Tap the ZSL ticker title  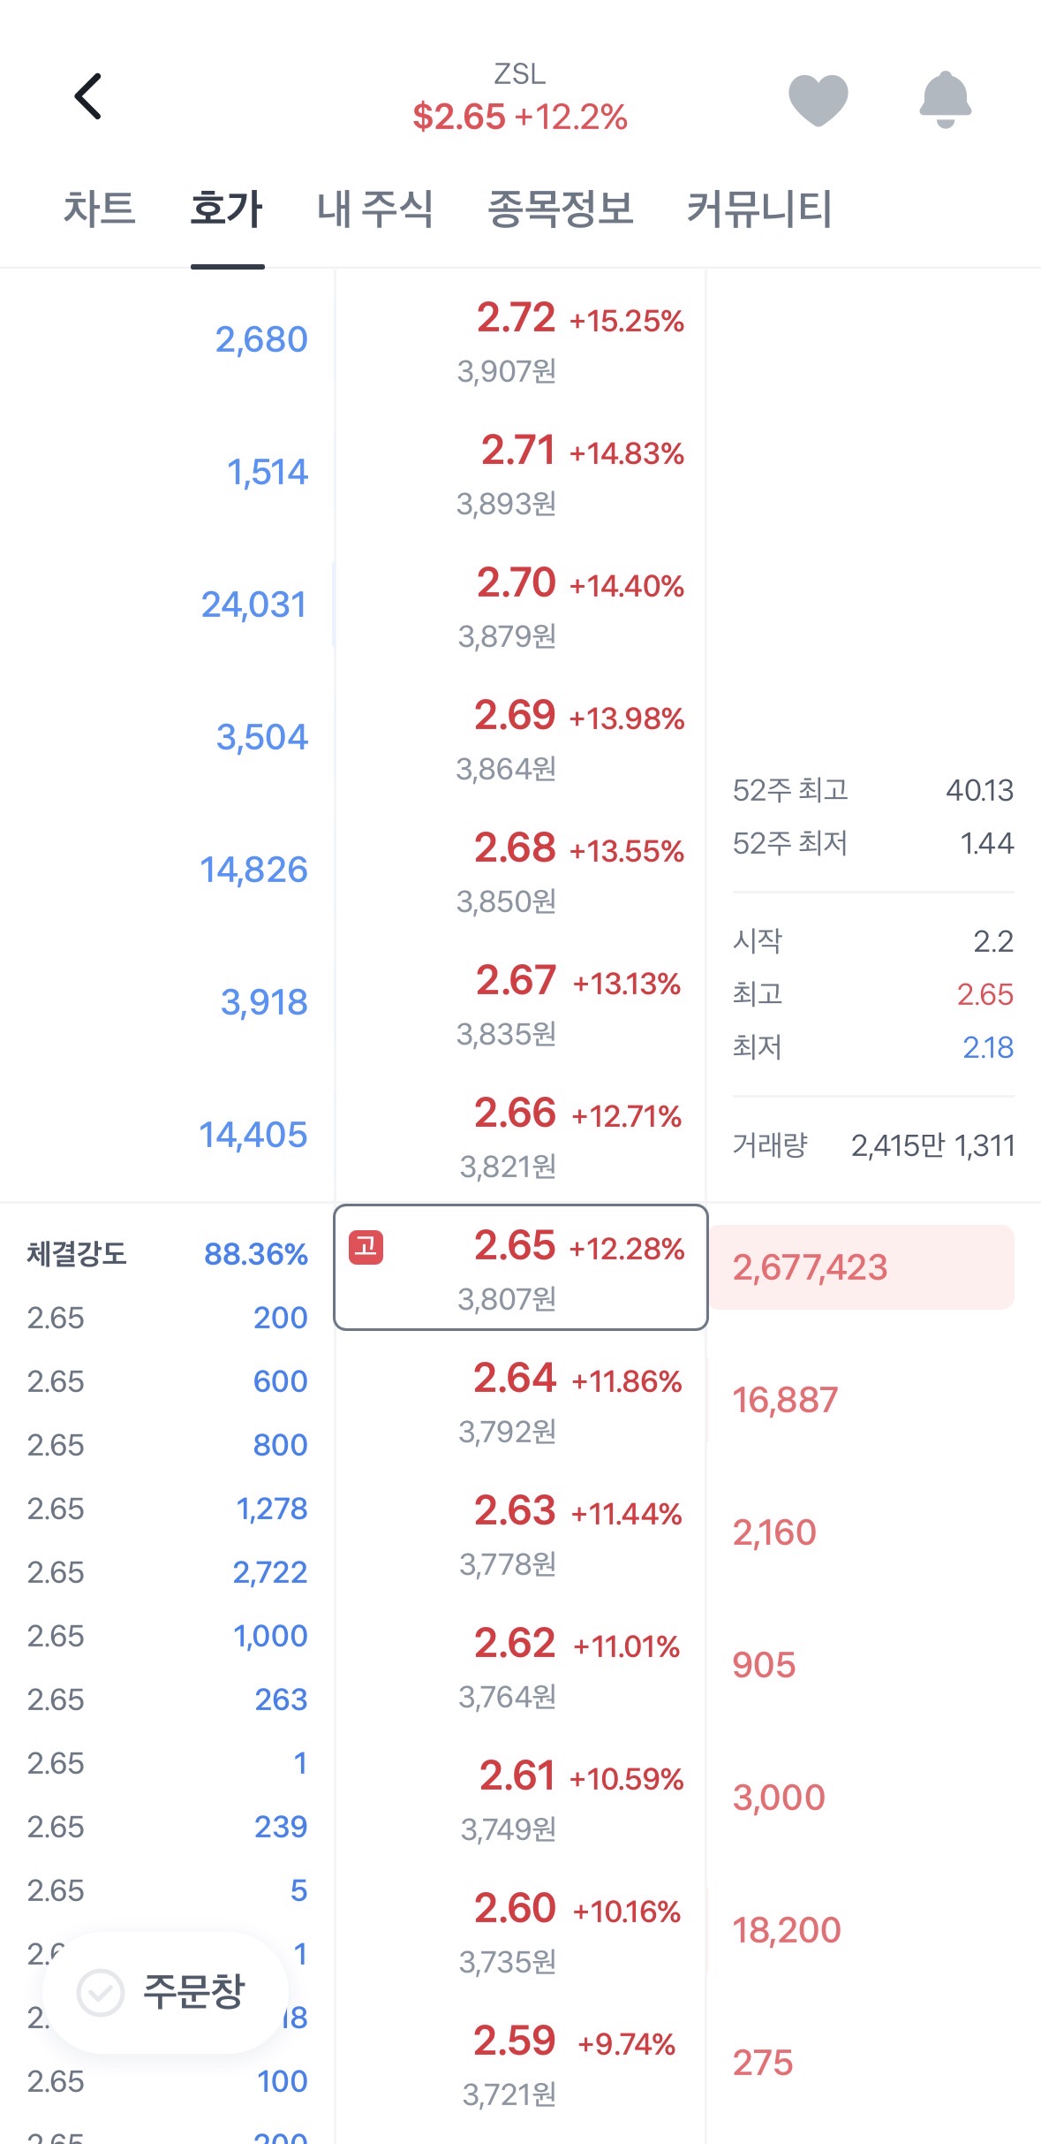point(520,74)
